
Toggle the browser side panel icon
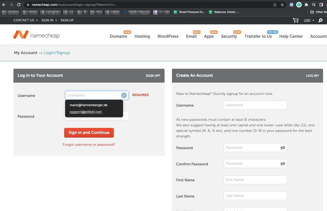321,5
